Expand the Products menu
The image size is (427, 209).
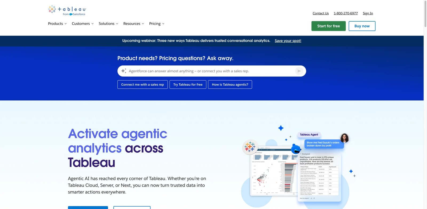pos(57,24)
